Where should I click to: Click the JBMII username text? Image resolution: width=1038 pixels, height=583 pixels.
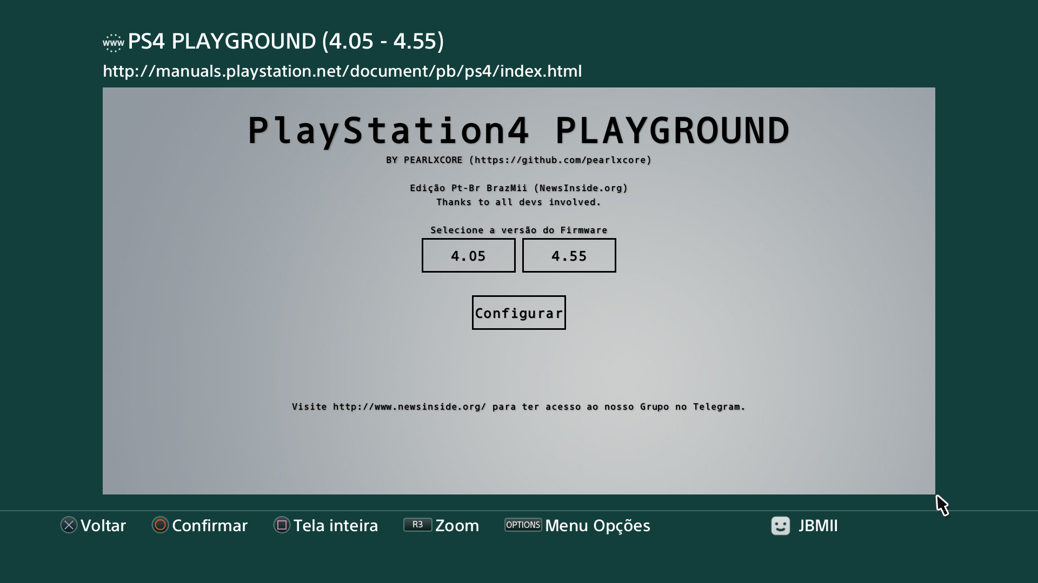pos(818,525)
